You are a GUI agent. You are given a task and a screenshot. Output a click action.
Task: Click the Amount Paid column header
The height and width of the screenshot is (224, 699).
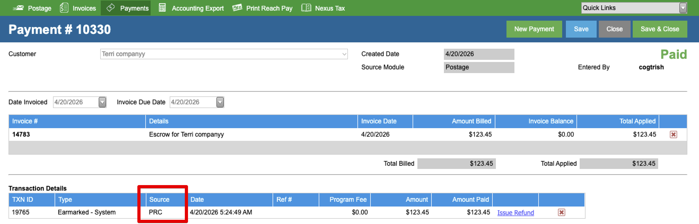462,200
